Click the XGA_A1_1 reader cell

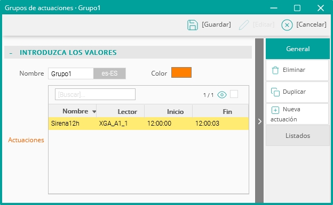coord(114,124)
